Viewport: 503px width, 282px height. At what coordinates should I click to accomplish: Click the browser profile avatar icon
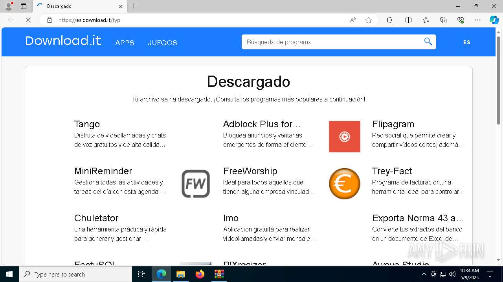[9, 6]
